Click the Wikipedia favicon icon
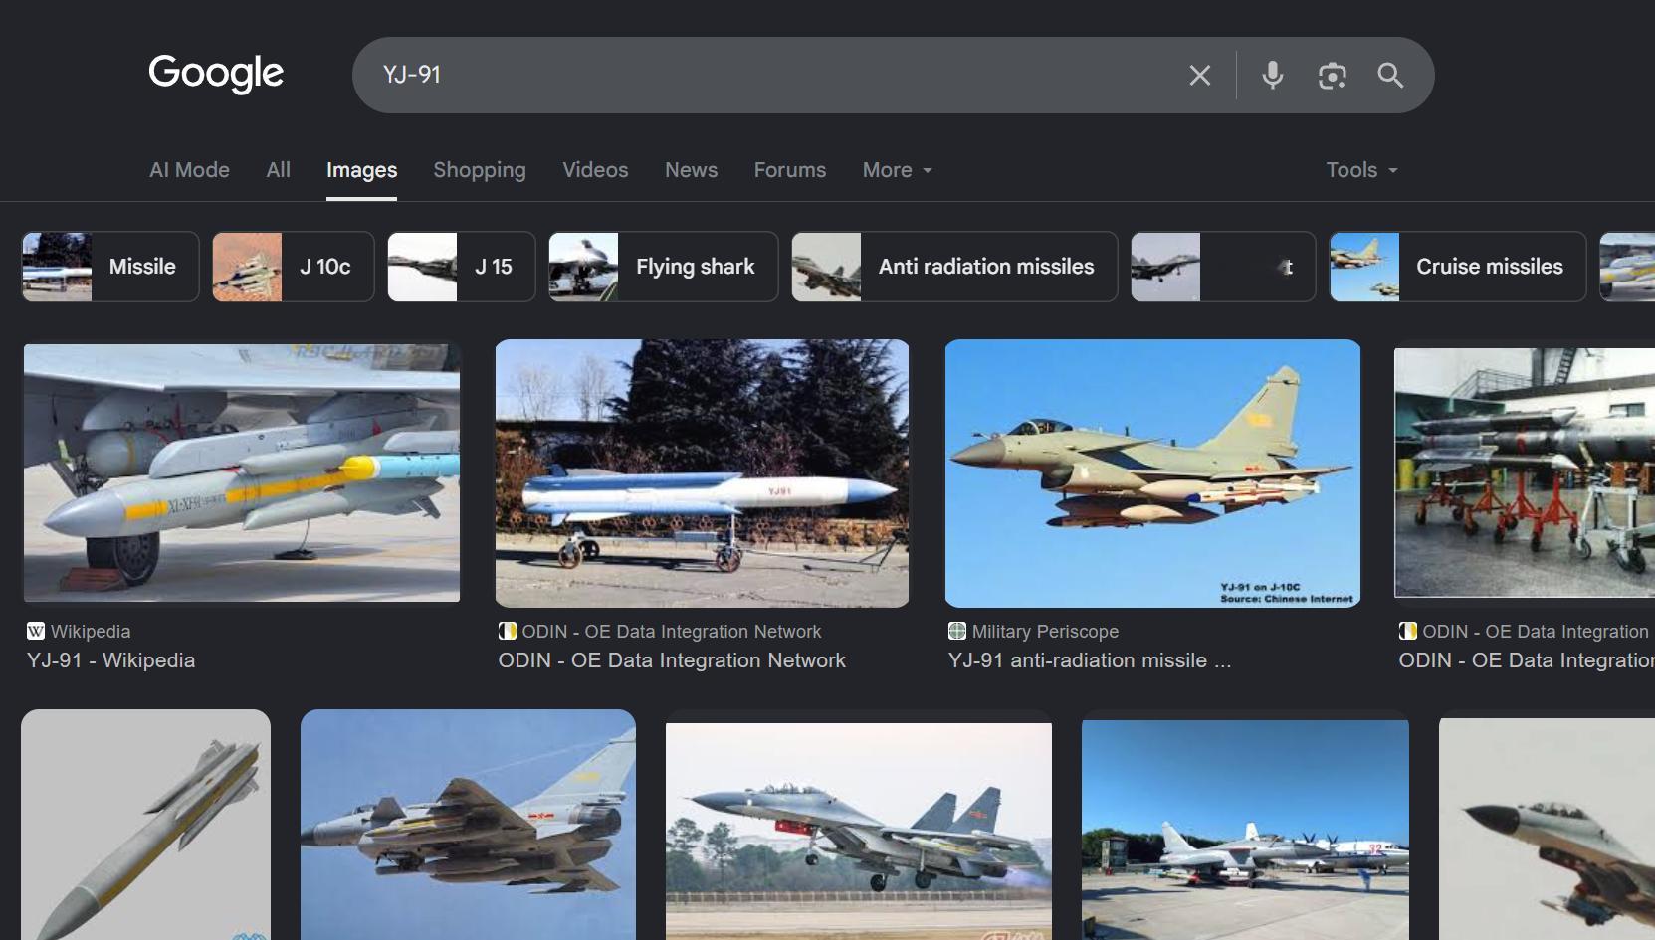The height and width of the screenshot is (940, 1655). [x=36, y=631]
